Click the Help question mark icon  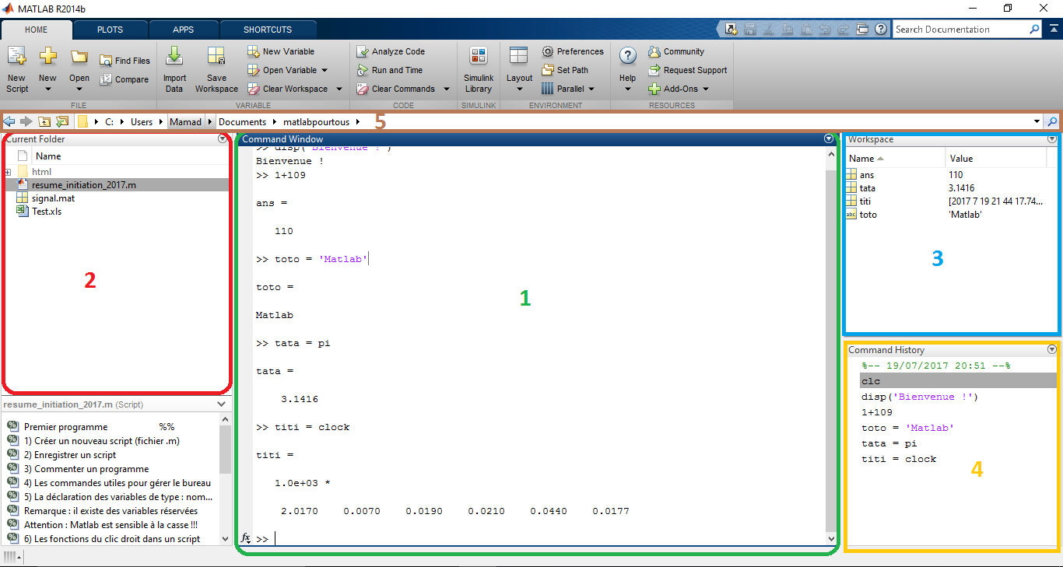click(x=628, y=56)
